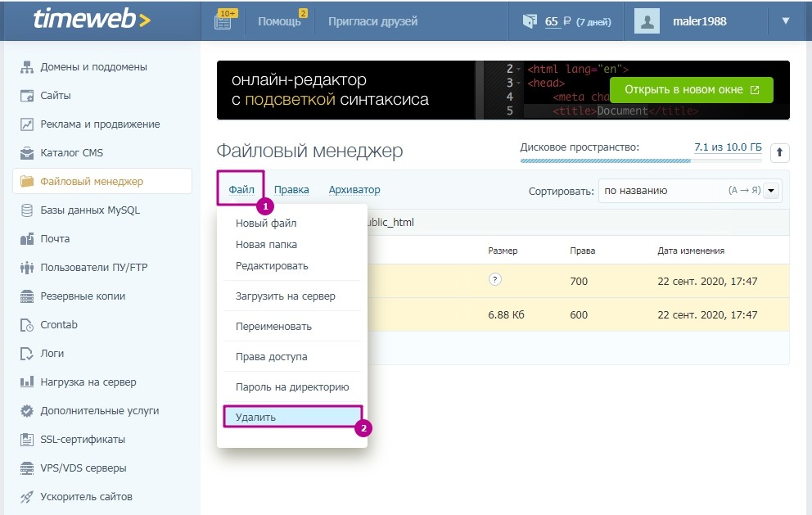Open the Архиватор menu
Image resolution: width=812 pixels, height=515 pixels.
[x=354, y=190]
